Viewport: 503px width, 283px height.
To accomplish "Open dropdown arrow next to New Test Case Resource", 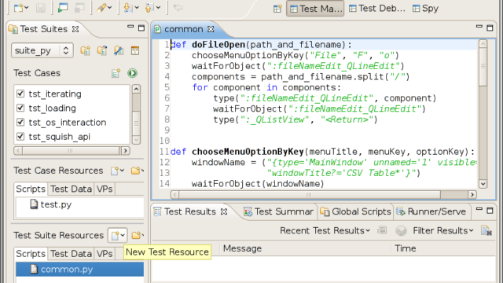I will click(x=122, y=171).
